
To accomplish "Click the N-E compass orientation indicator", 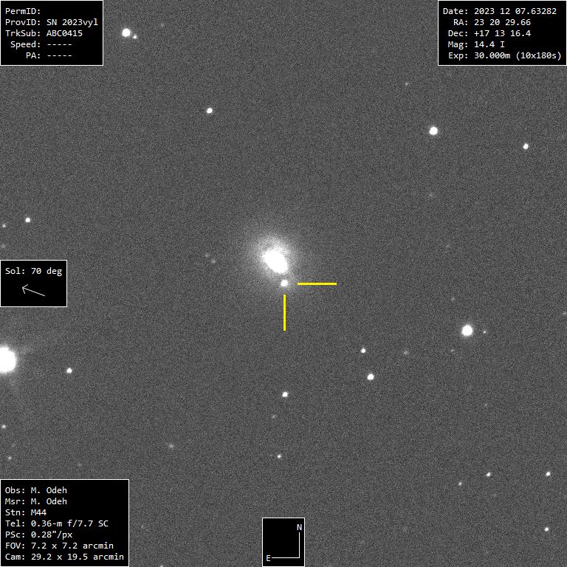I will click(x=283, y=542).
